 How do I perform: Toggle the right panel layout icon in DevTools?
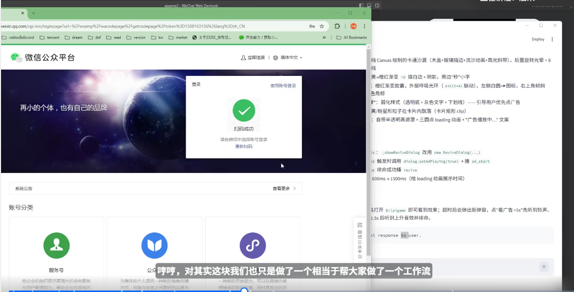(377, 6)
